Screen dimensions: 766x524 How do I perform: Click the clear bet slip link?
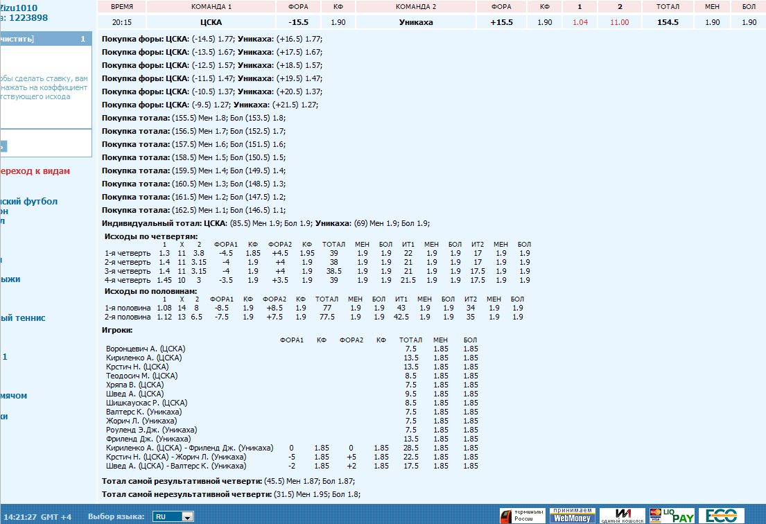[17, 39]
